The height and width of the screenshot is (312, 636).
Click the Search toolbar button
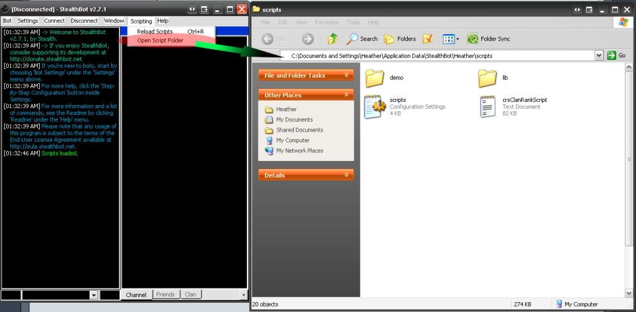362,39
